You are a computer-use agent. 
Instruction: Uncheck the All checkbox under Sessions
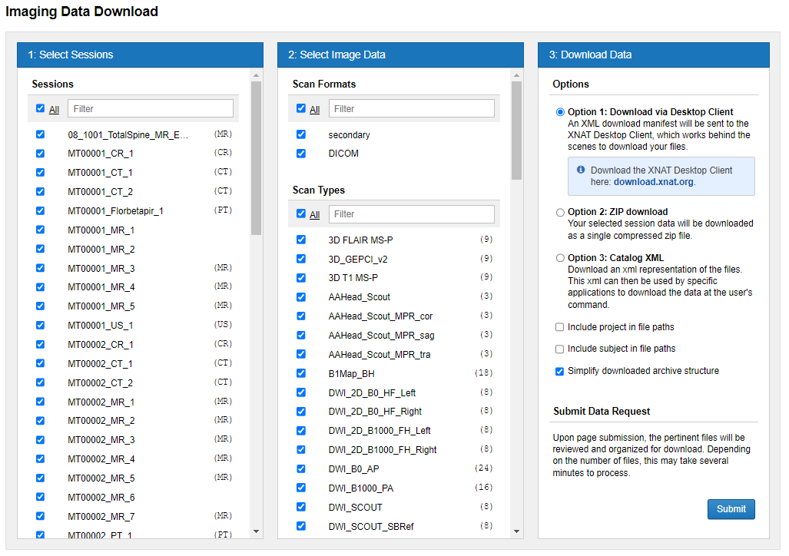pos(40,108)
